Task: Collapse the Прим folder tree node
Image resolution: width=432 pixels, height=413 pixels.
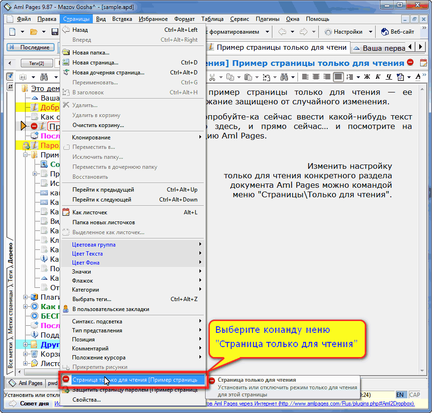Action: coord(26,155)
